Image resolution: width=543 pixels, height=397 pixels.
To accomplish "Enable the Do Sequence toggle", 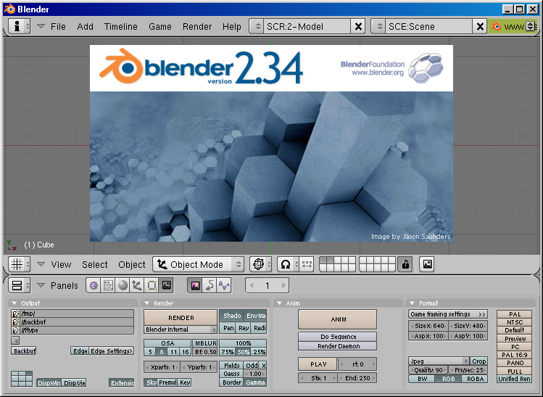I will click(337, 337).
